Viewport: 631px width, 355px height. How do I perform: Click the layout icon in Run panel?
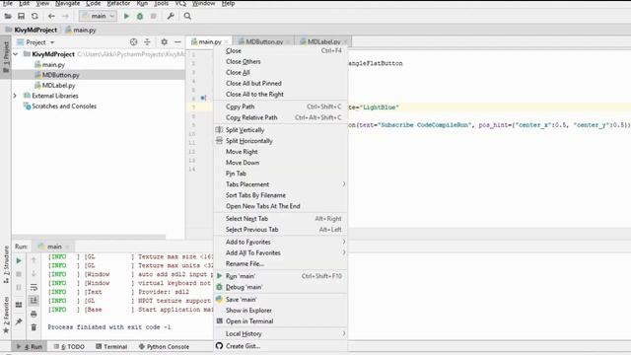19,305
